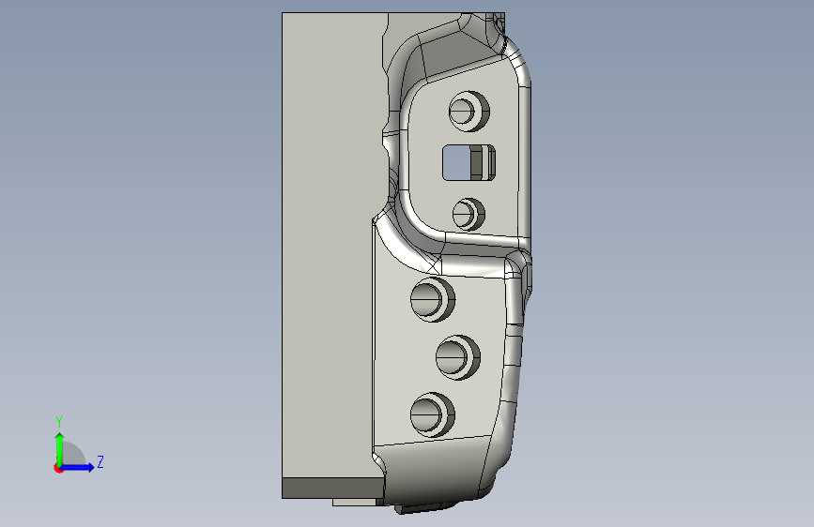Pick the round hole above the rectangular slot

click(x=468, y=111)
